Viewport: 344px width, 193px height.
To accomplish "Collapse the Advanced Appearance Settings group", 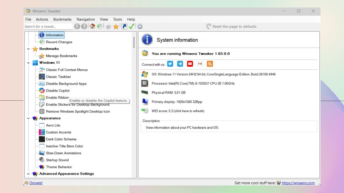I will click(28, 174).
